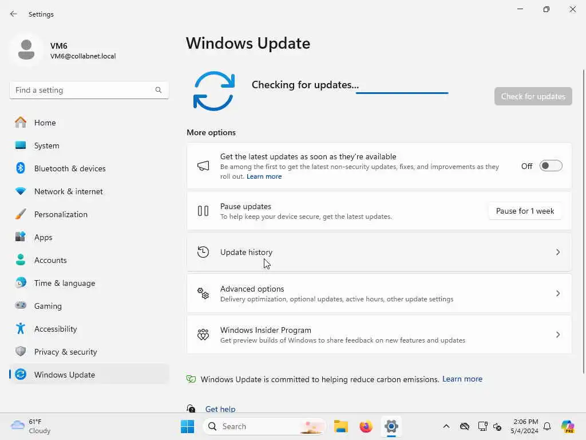Open the Personalization category

[x=89, y=214]
